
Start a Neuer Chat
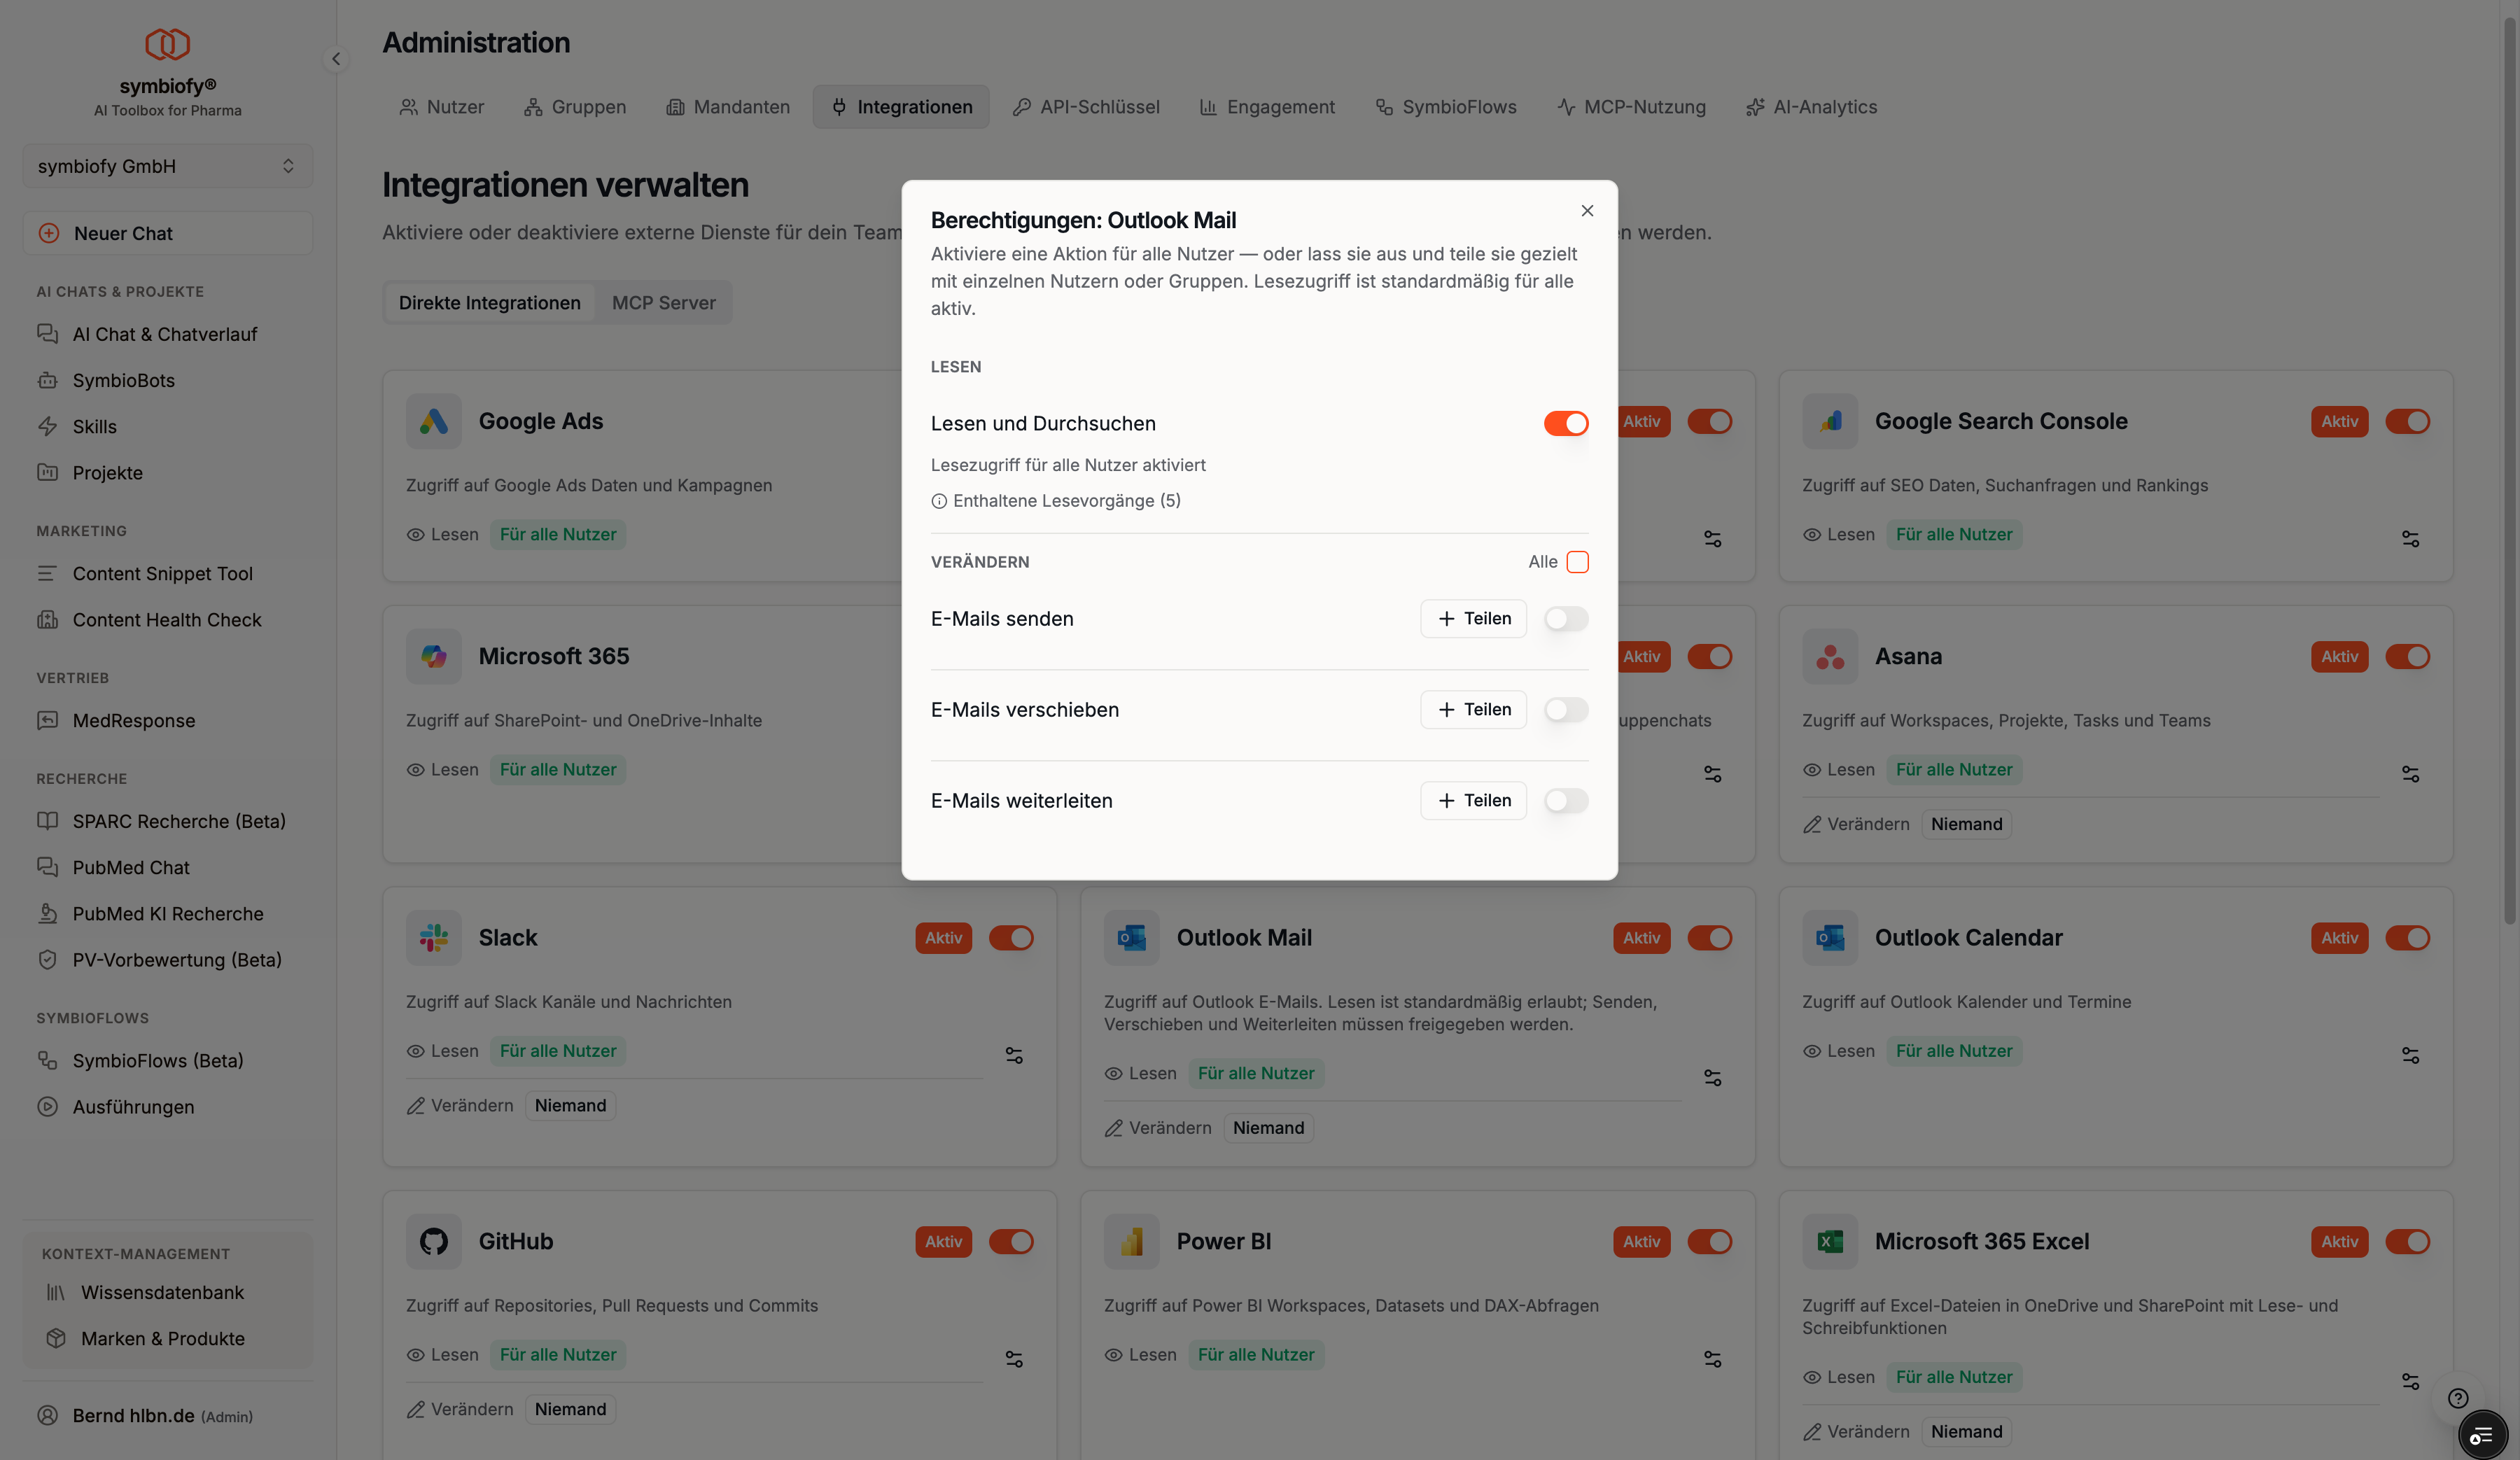[167, 233]
